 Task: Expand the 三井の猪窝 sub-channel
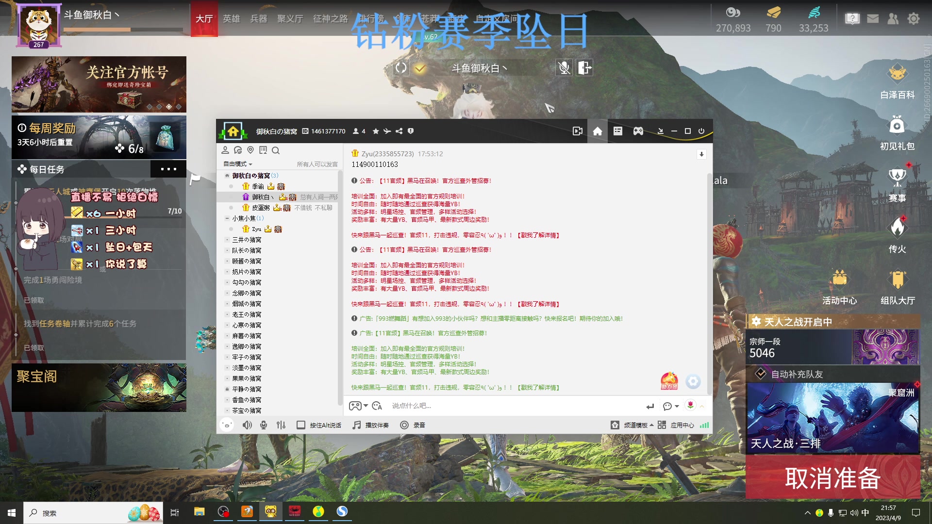coord(227,240)
